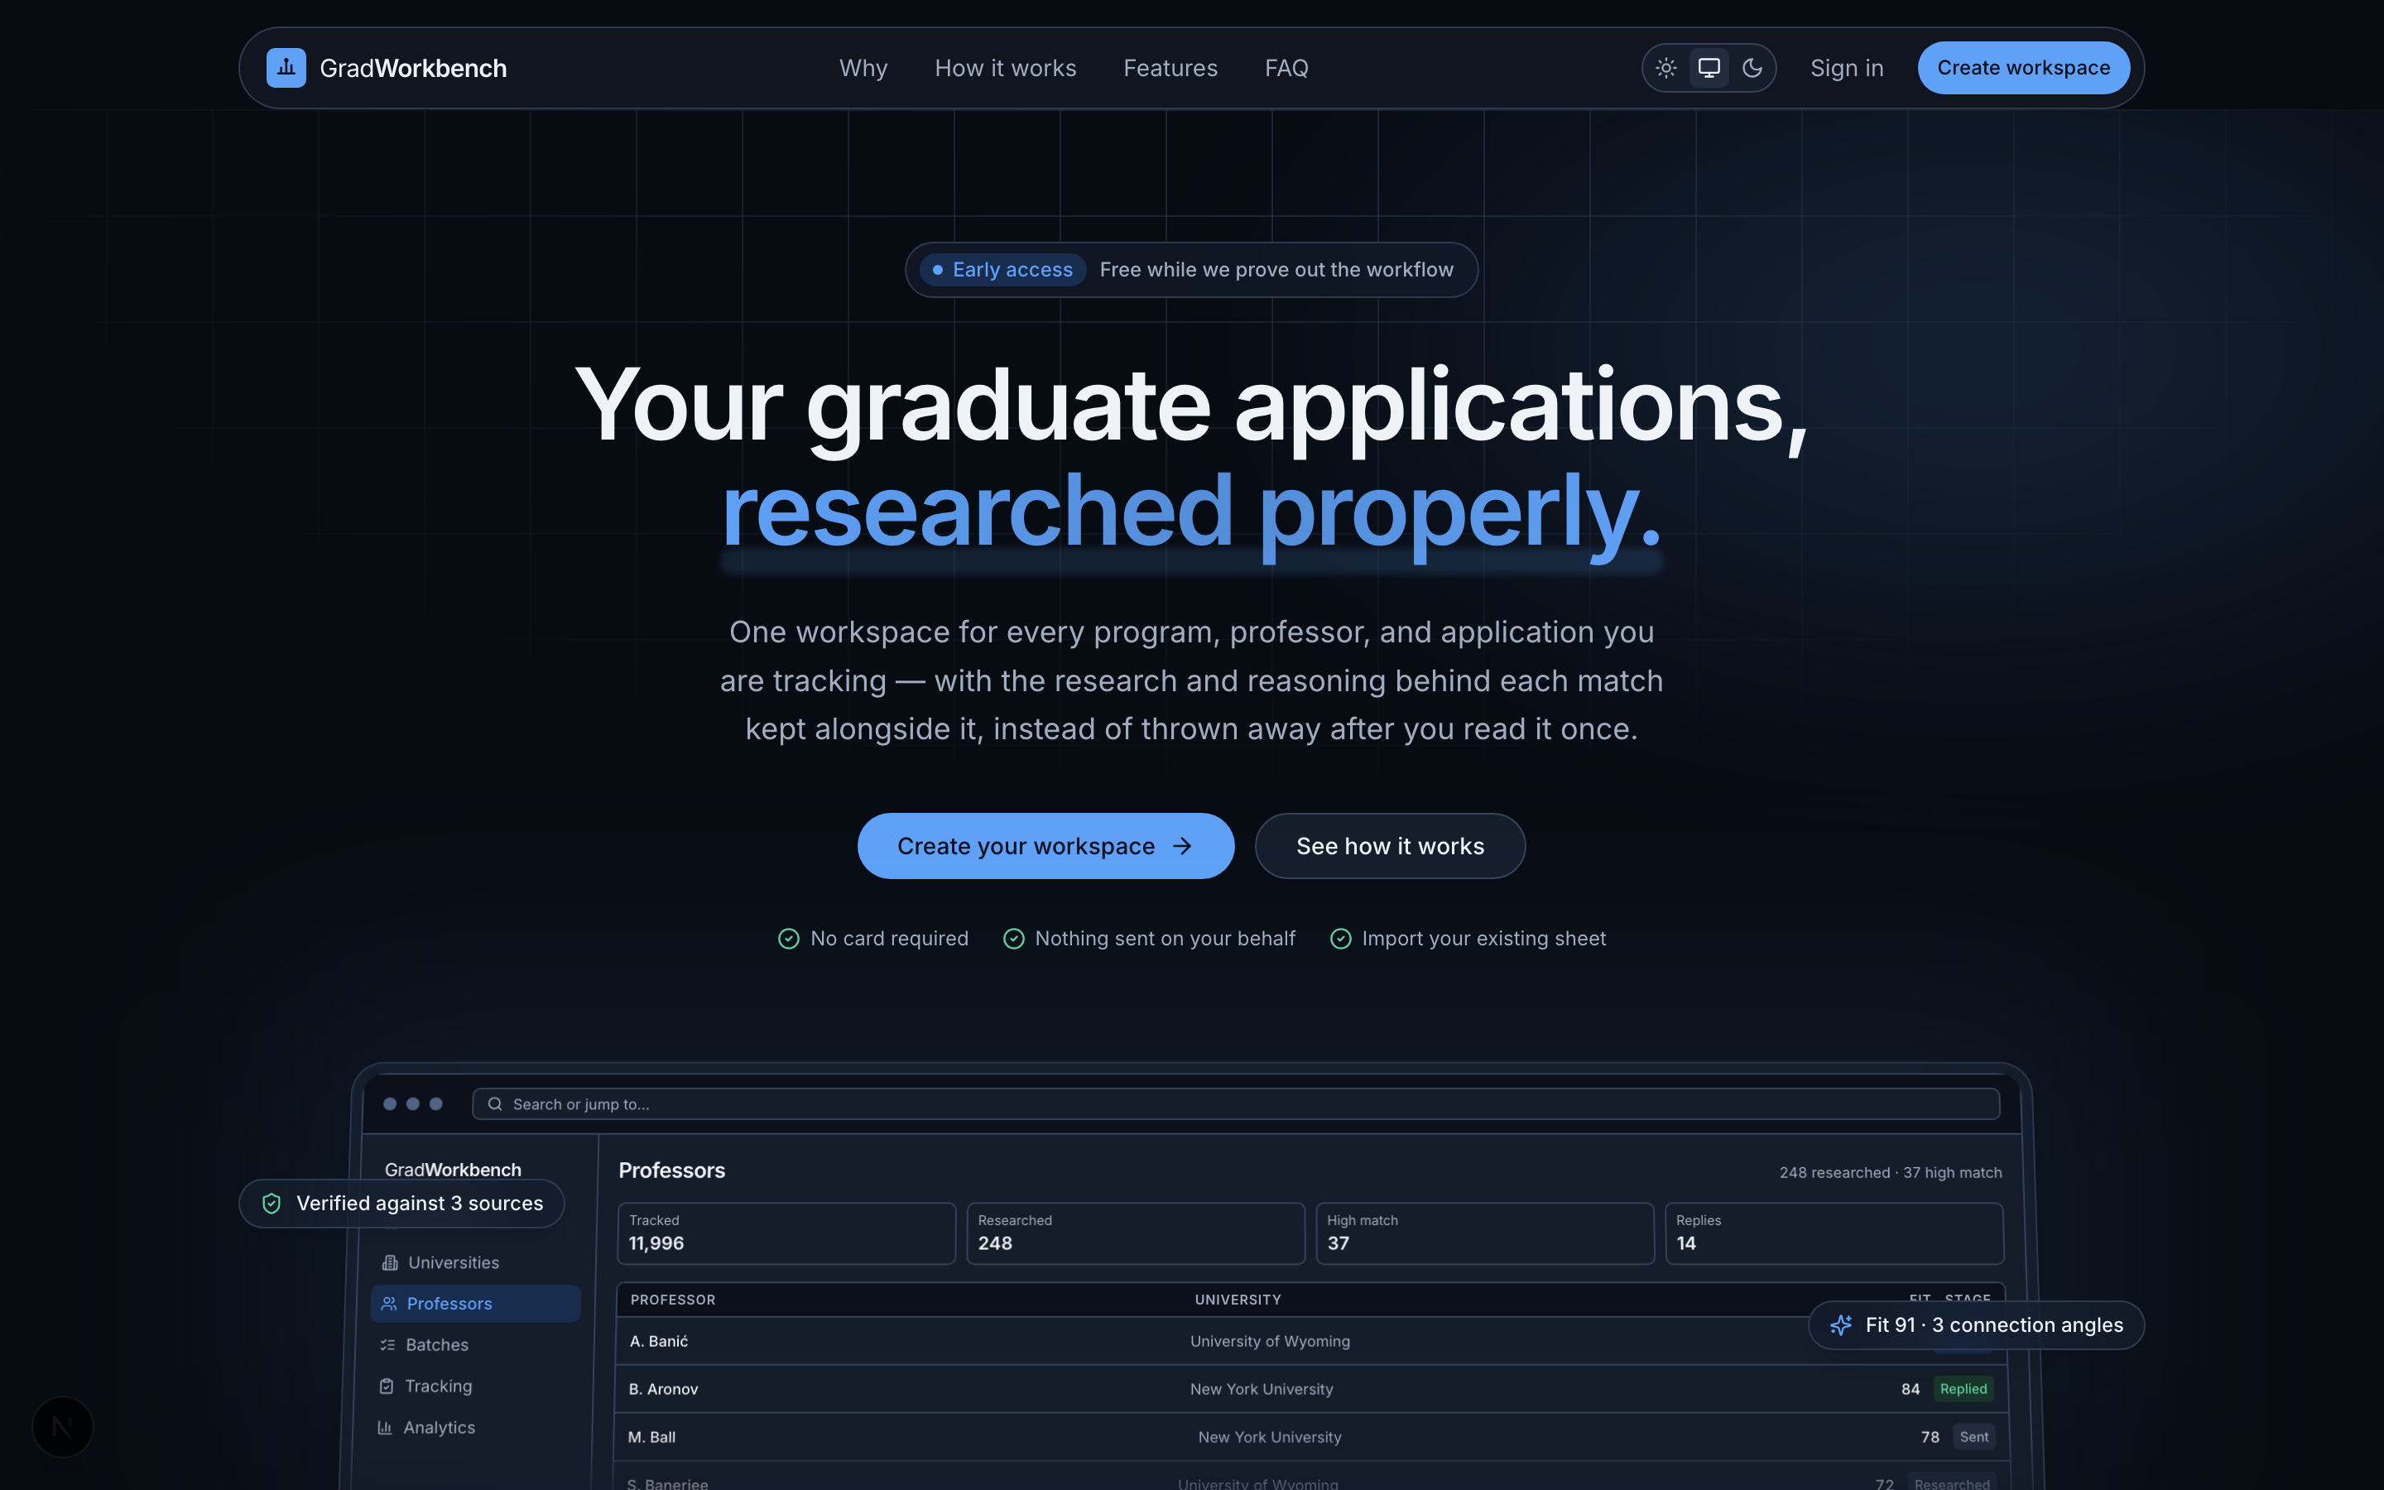Click University of Wyoming in Banić row
The height and width of the screenshot is (1490, 2384).
click(x=1270, y=1341)
